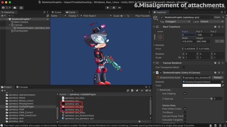Open the Color swatch picker
This screenshot has height=127, width=227.
(x=201, y=85)
